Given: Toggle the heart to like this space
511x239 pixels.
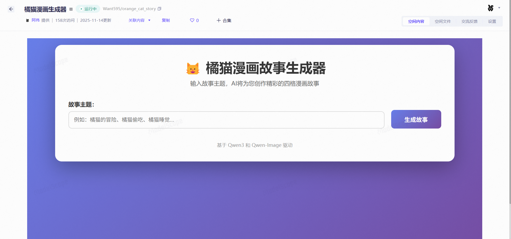Looking at the screenshot, I should coord(192,20).
